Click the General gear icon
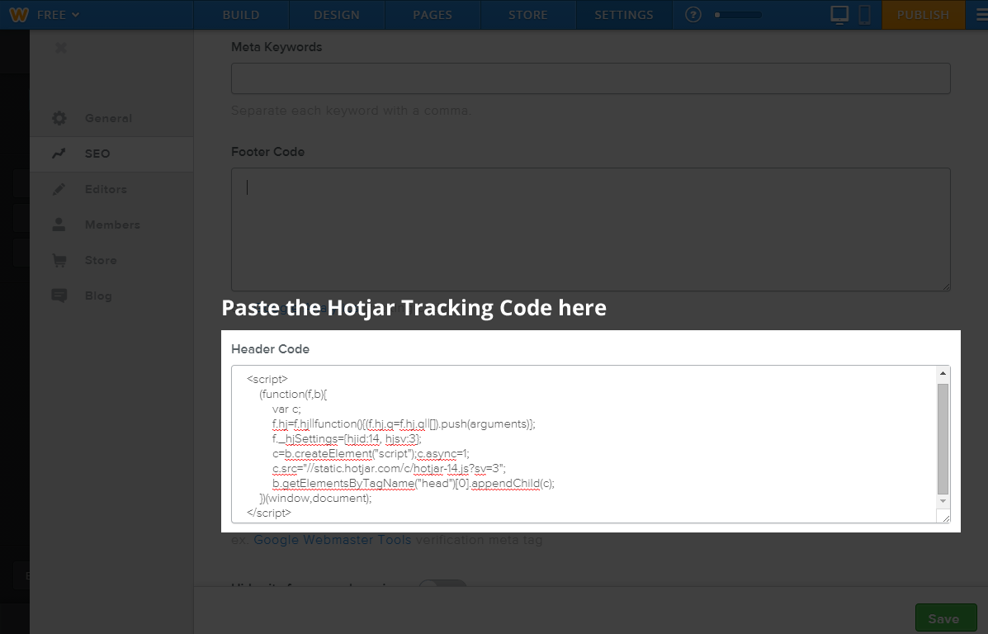988x634 pixels. pos(59,118)
